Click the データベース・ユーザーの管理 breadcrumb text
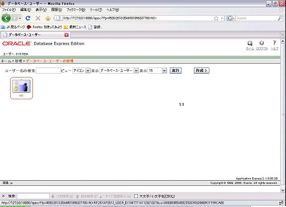The image size is (286, 207). click(x=50, y=61)
